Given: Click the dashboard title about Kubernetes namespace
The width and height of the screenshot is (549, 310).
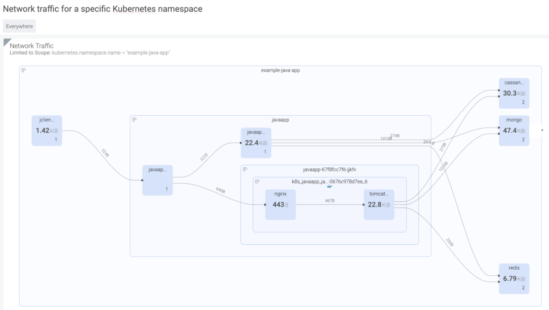Looking at the screenshot, I should click(x=103, y=9).
